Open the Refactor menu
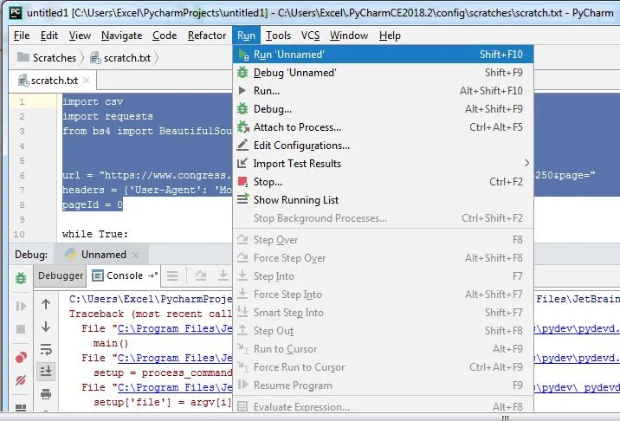The height and width of the screenshot is (421, 620). [x=207, y=36]
